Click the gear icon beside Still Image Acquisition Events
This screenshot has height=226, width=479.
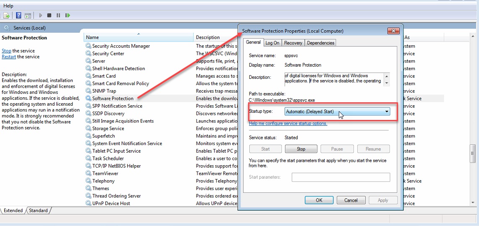[88, 121]
